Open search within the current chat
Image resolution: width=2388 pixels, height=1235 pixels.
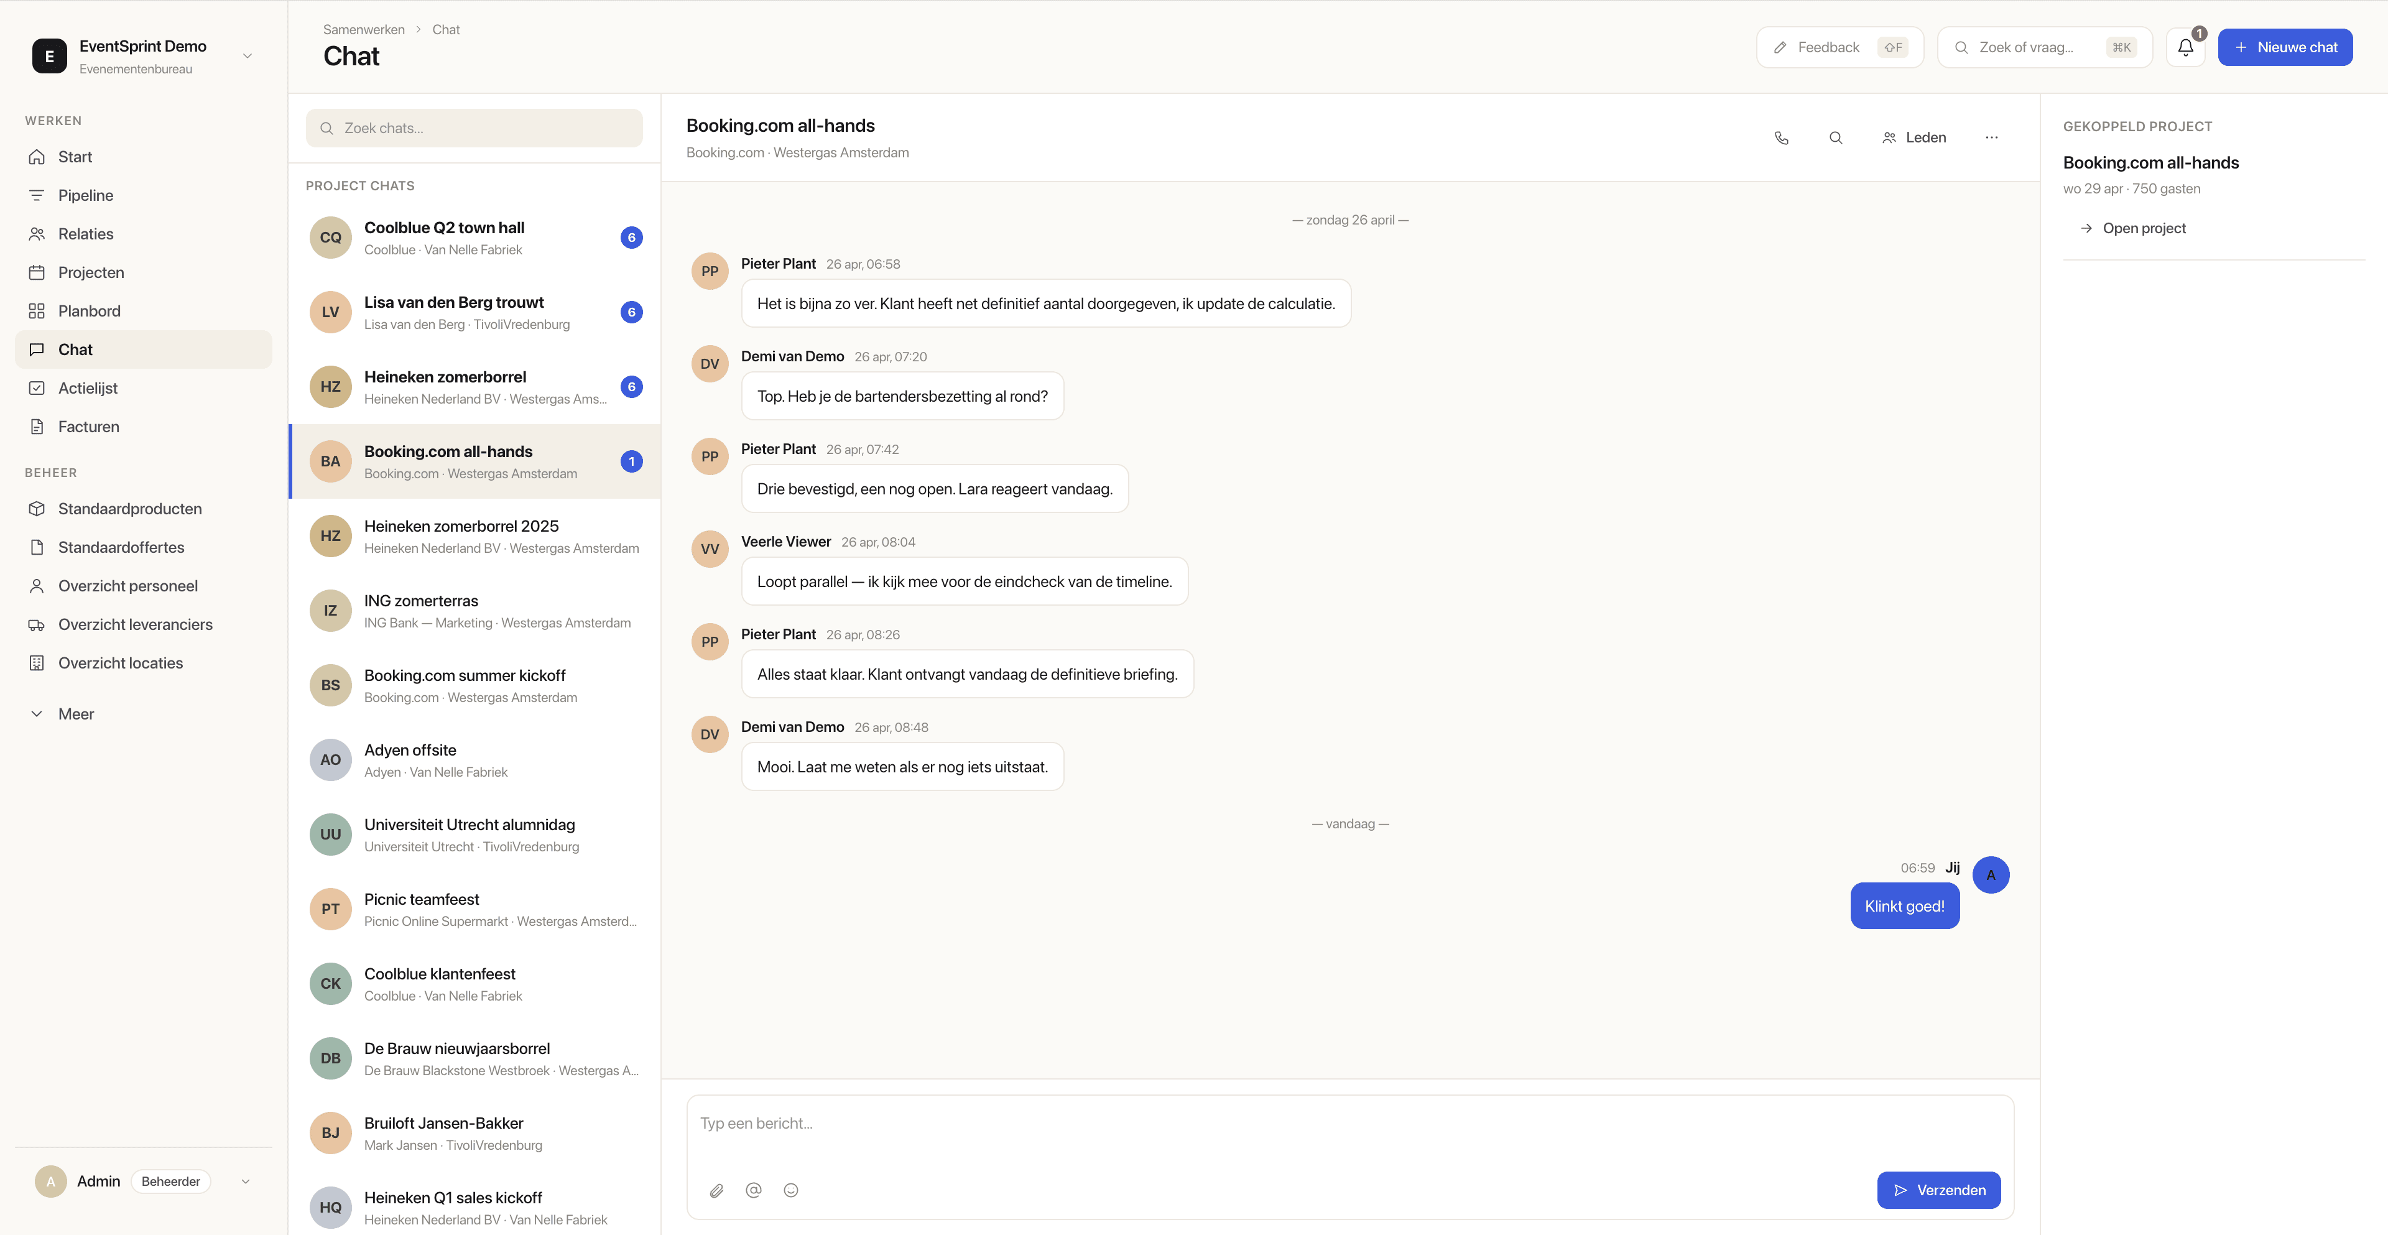click(x=1836, y=137)
